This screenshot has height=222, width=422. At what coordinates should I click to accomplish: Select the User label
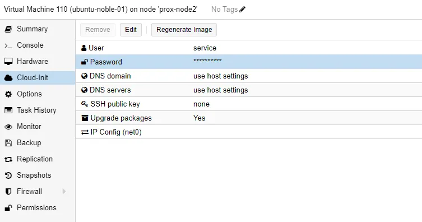[96, 48]
